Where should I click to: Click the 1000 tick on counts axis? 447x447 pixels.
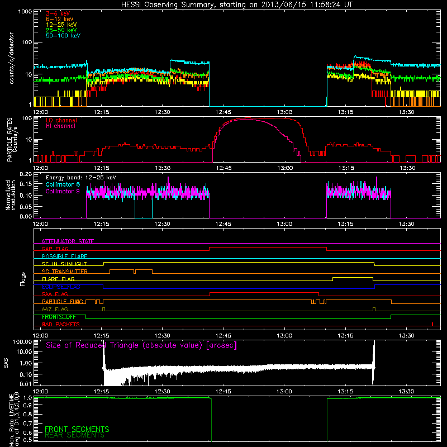click(x=25, y=12)
